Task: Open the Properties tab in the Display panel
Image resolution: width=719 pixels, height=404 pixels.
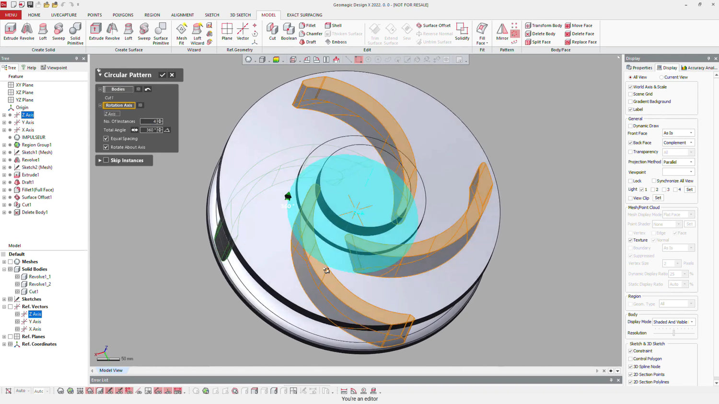Action: point(639,67)
